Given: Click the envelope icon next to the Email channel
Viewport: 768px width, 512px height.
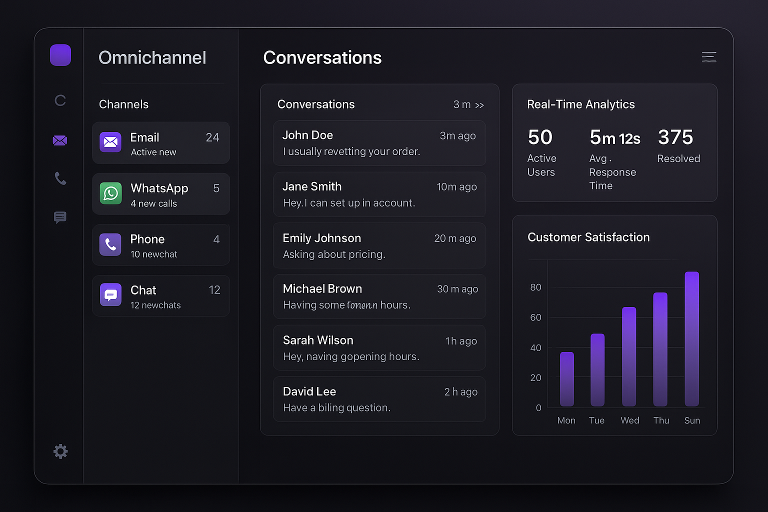Looking at the screenshot, I should point(110,142).
